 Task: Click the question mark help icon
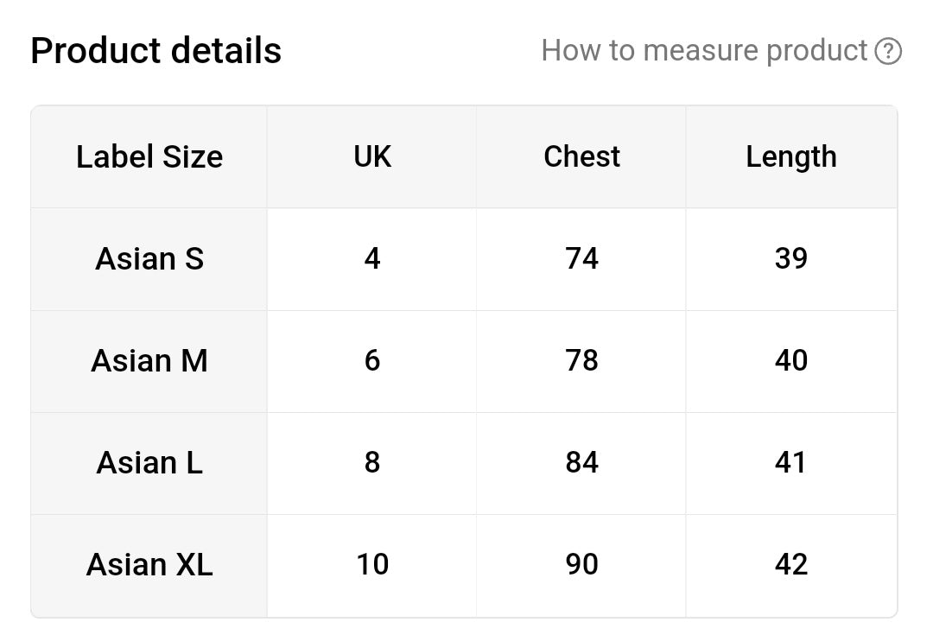[x=888, y=51]
